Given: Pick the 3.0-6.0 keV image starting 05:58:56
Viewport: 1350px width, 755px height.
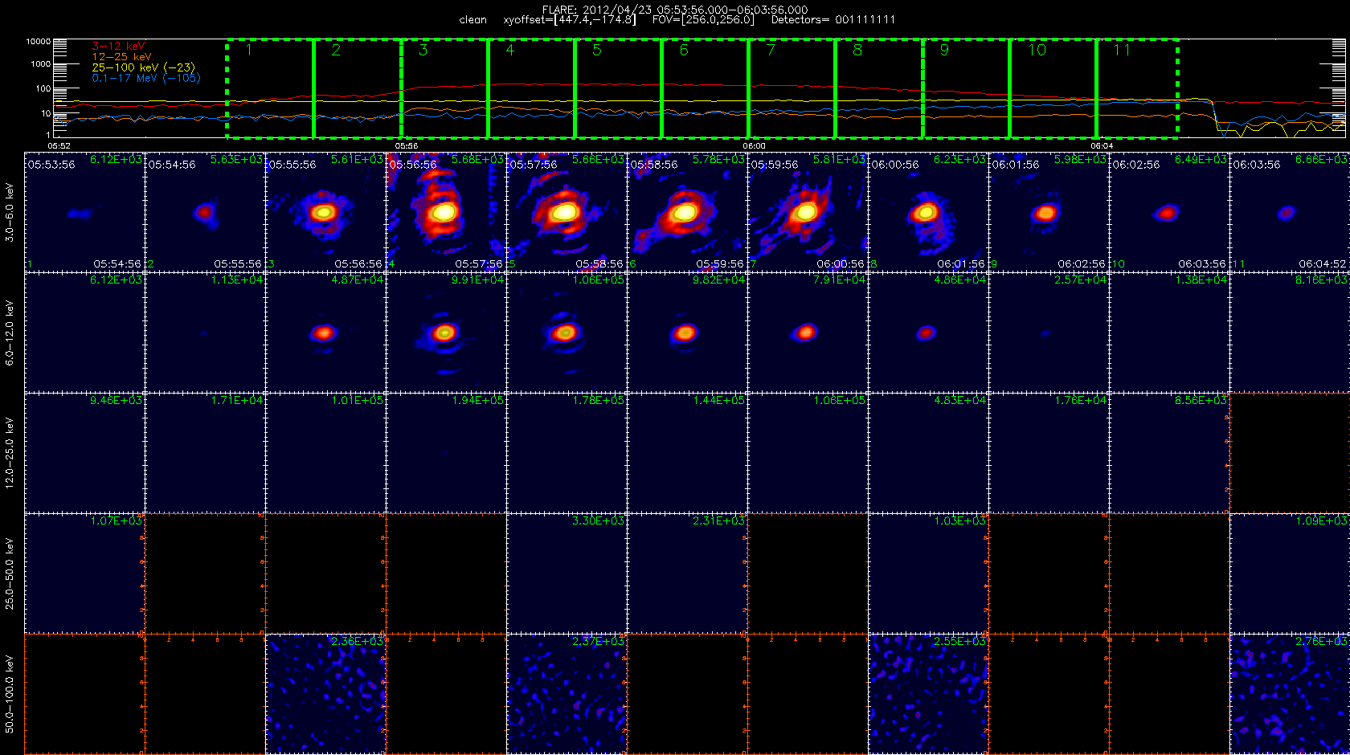Looking at the screenshot, I should 687,212.
